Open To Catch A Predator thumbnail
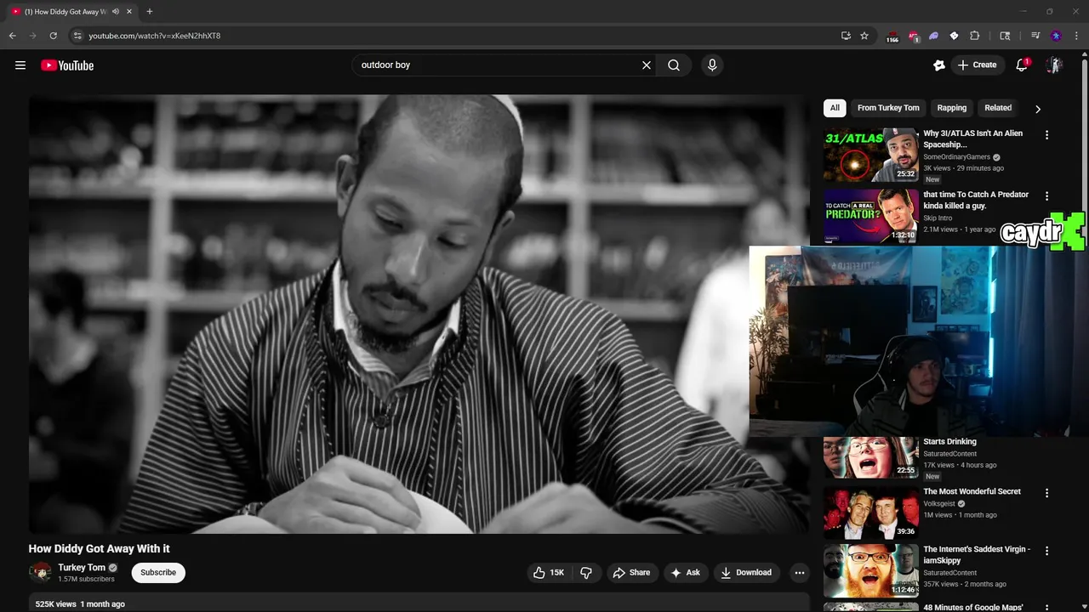This screenshot has height=612, width=1089. coord(871,216)
